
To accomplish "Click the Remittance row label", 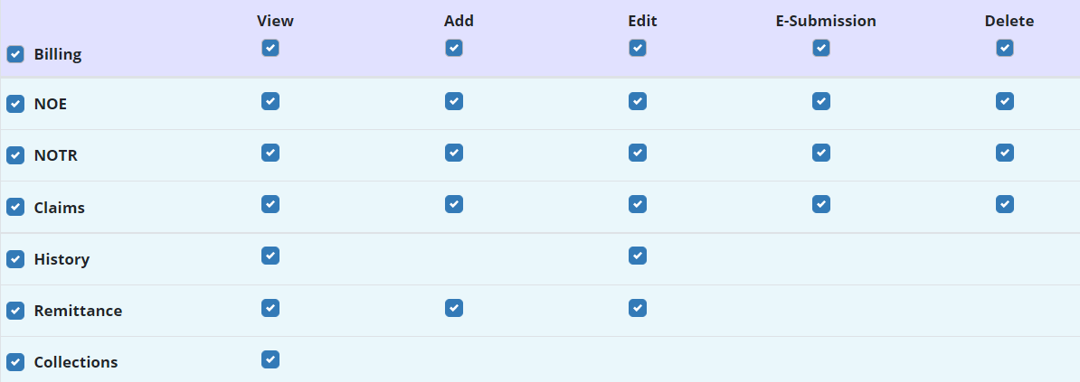I will [x=78, y=311].
